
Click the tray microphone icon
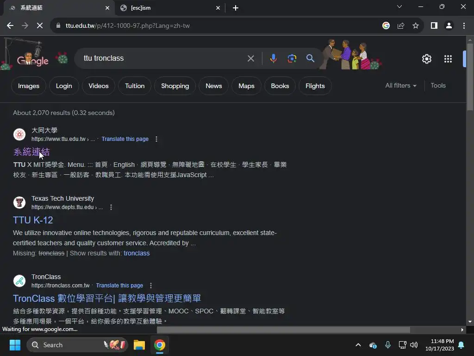pos(388,345)
